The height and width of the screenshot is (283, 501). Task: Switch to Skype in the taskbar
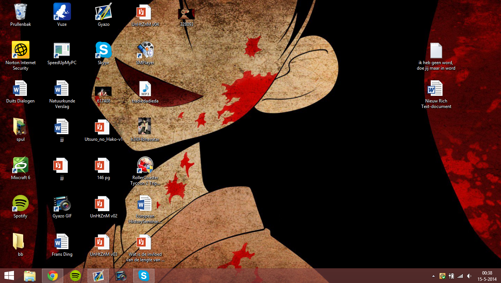(x=144, y=276)
